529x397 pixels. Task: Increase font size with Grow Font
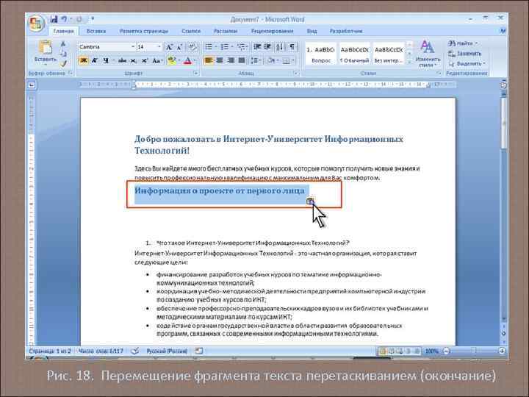(x=169, y=47)
